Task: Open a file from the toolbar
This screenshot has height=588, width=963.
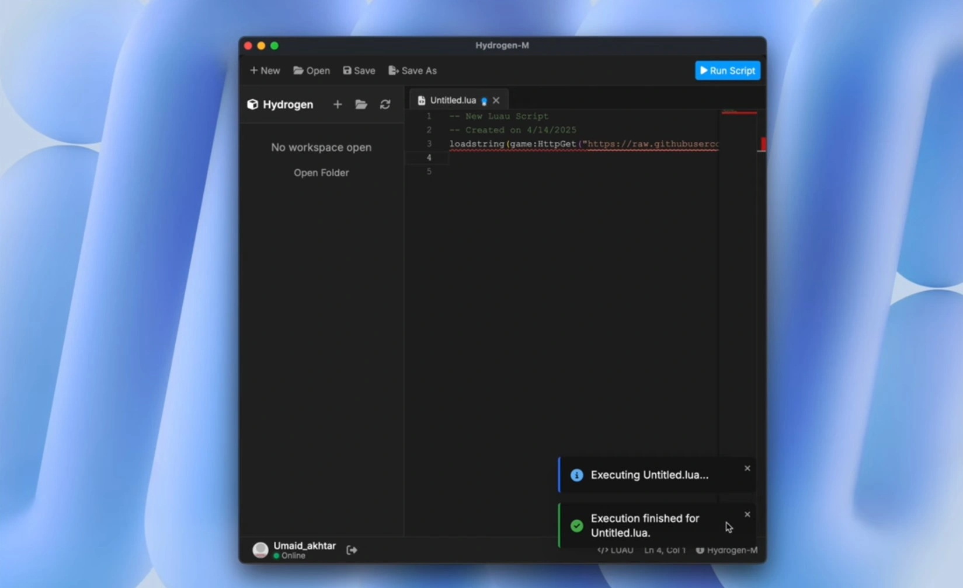Action: point(311,71)
